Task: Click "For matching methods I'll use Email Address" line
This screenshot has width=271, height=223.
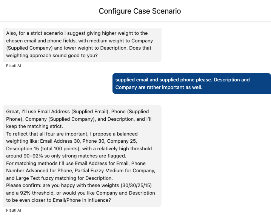Action: coord(76,163)
